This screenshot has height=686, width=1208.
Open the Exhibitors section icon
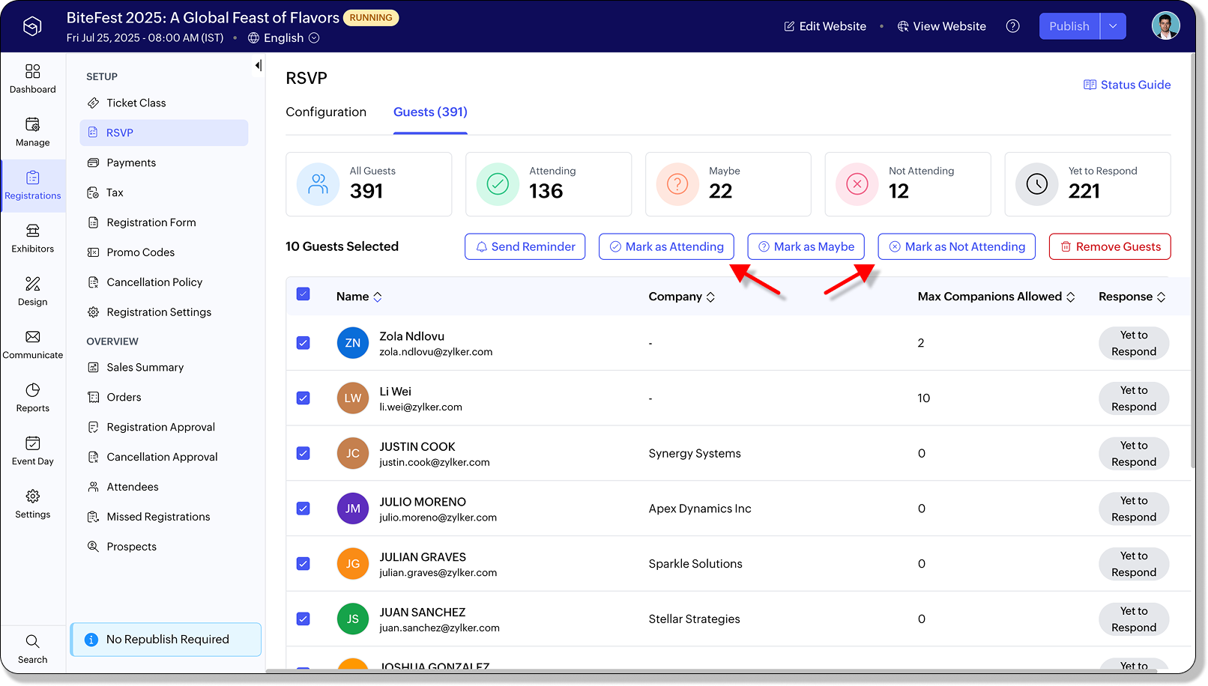pyautogui.click(x=33, y=231)
